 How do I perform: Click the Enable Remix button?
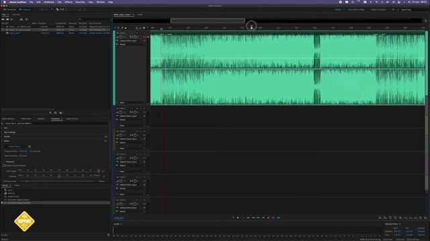[x=15, y=147]
